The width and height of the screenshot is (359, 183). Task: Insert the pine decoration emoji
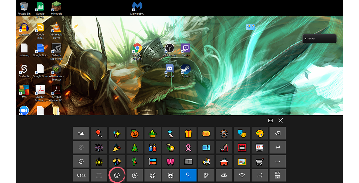click(x=153, y=134)
